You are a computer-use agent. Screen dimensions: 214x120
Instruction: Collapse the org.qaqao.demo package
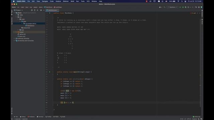pos(22,24)
